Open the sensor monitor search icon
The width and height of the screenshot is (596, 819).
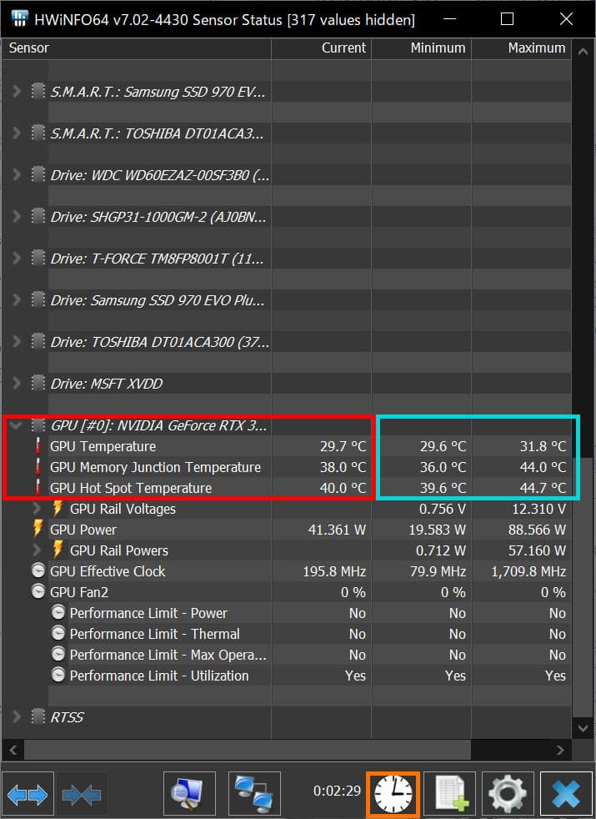[x=189, y=795]
